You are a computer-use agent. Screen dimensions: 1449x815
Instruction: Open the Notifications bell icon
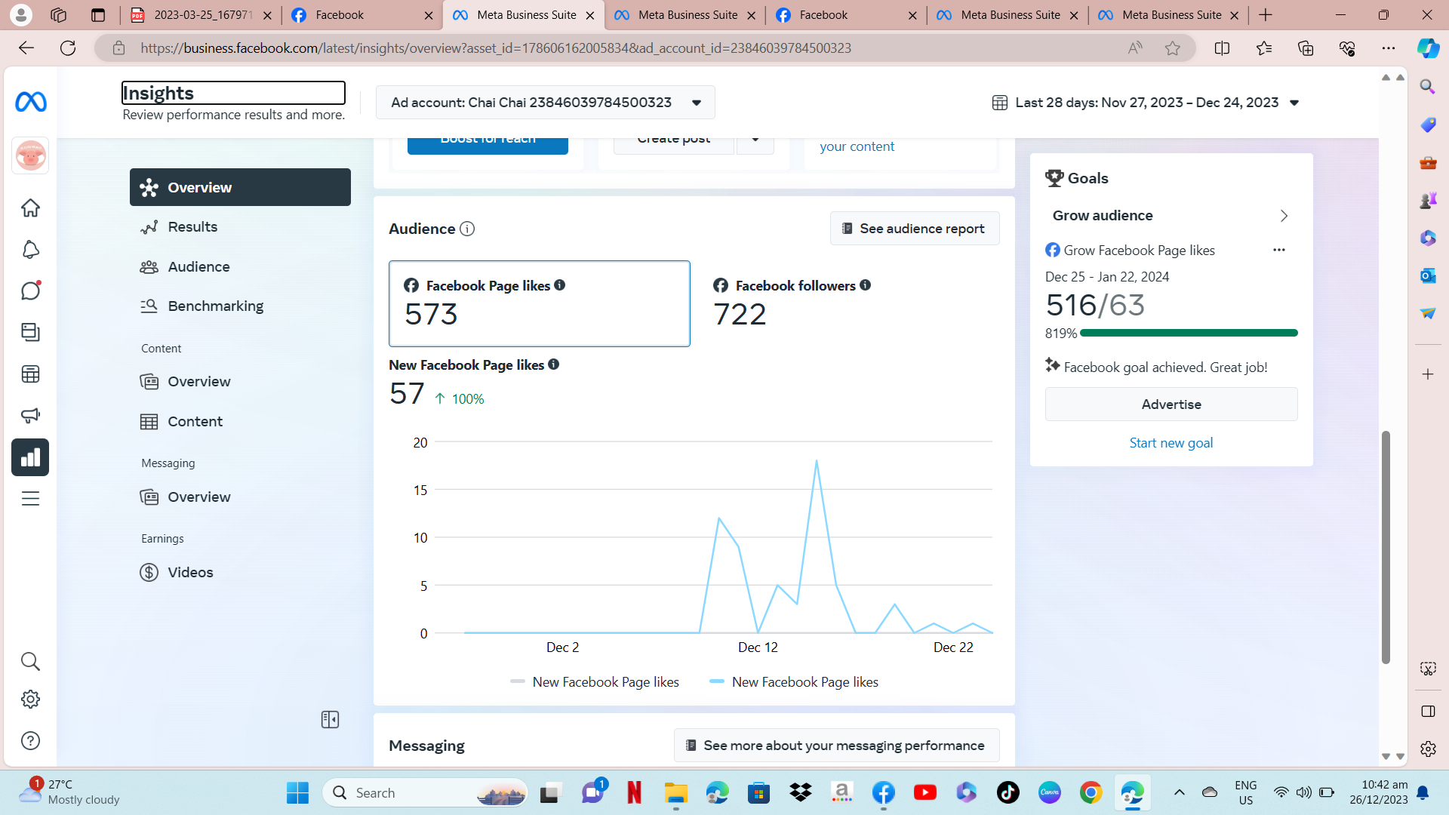30,250
